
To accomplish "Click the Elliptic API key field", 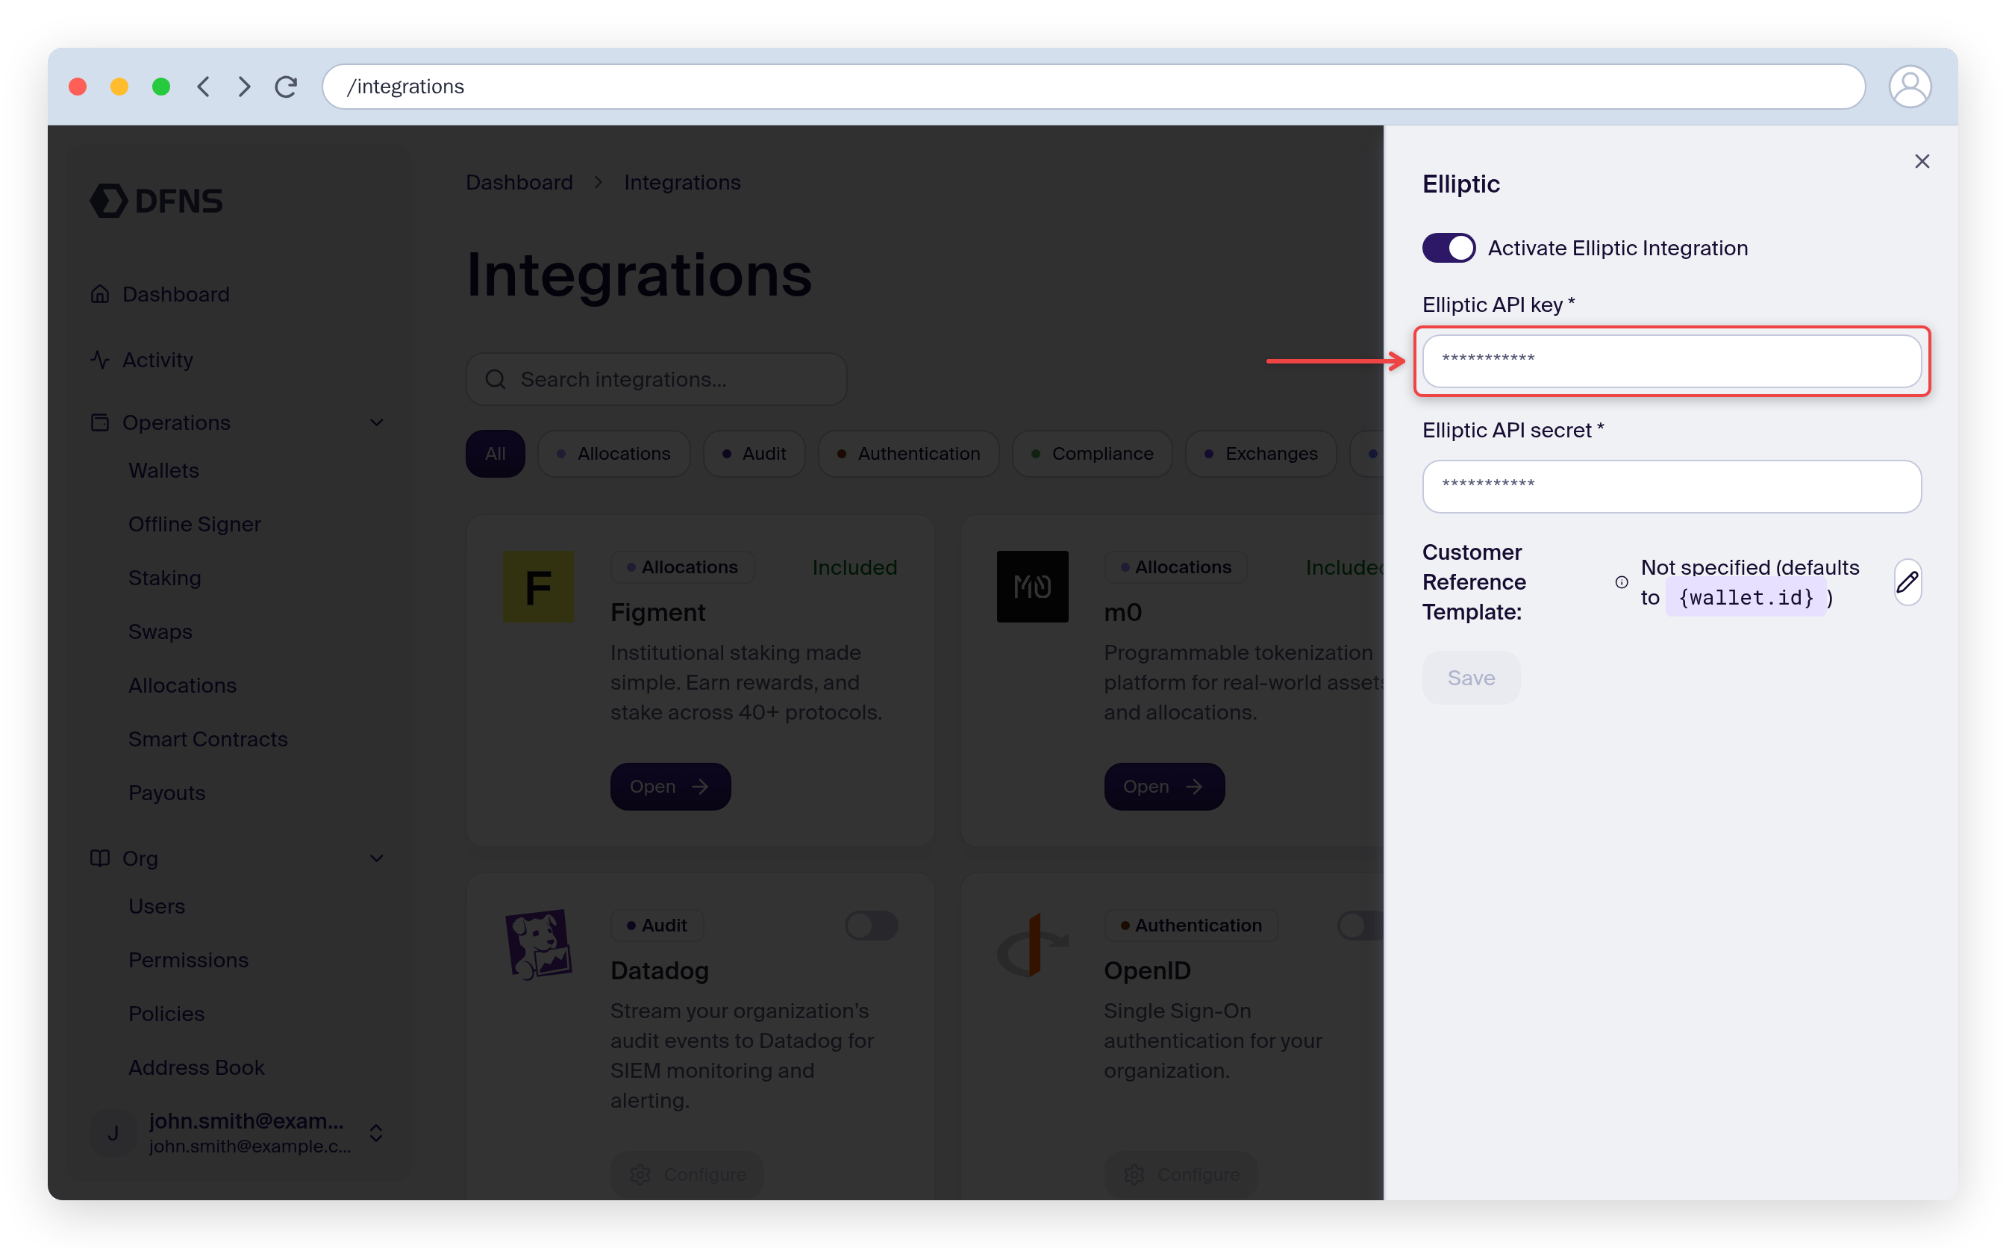I will pos(1671,361).
